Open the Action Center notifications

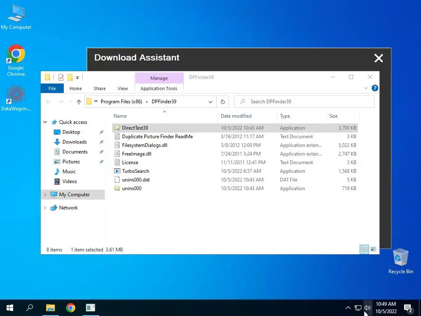408,308
